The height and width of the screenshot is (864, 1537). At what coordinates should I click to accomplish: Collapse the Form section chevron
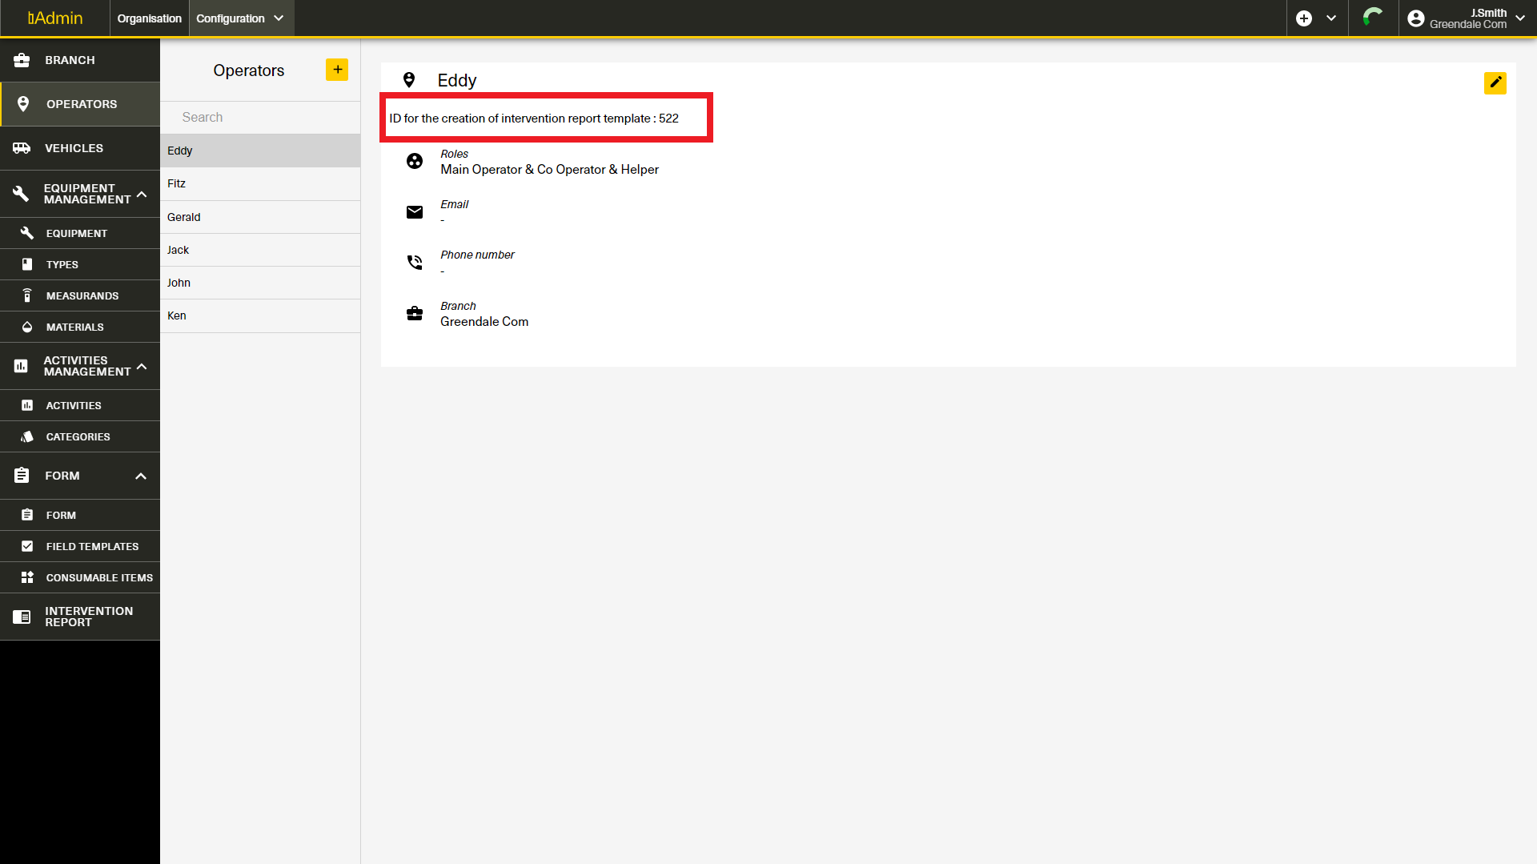pos(141,476)
